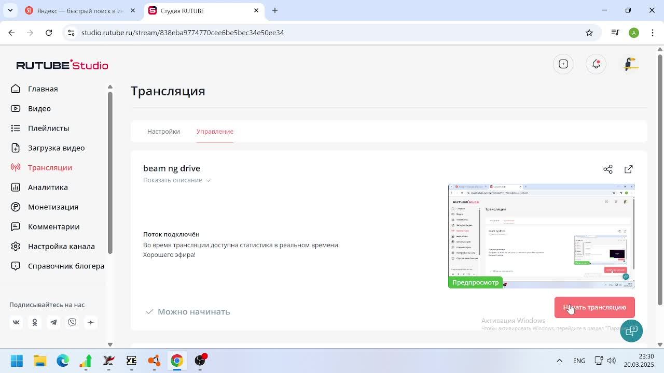Click the Можно начинать status text
The width and height of the screenshot is (664, 373).
193,311
